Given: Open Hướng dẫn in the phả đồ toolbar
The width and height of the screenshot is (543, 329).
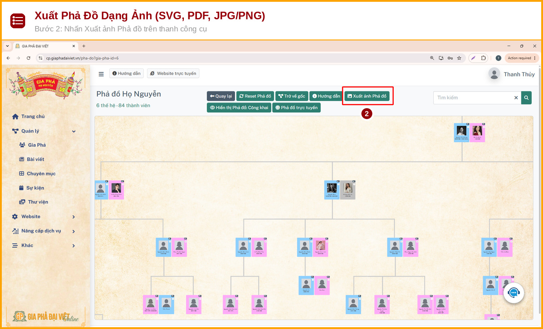Looking at the screenshot, I should coord(326,96).
